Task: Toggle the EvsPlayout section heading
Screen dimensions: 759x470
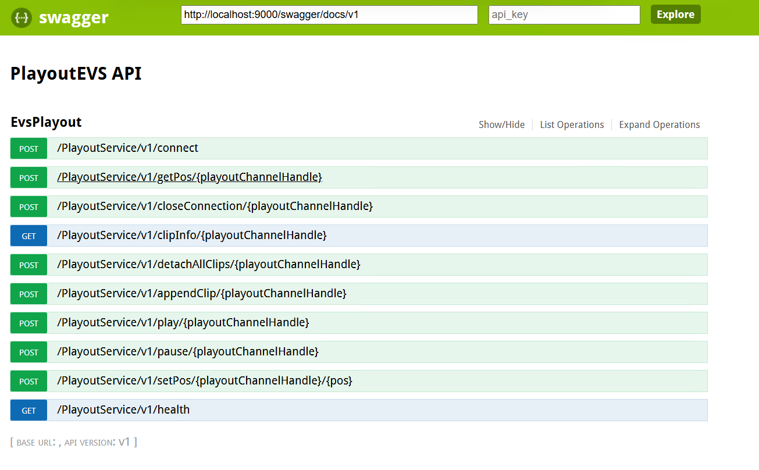Action: pyautogui.click(x=46, y=122)
